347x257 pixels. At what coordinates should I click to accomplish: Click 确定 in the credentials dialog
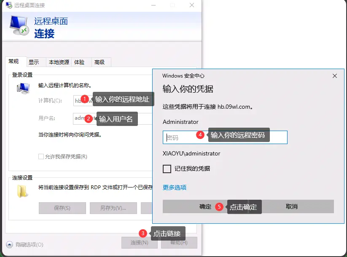[x=205, y=206]
